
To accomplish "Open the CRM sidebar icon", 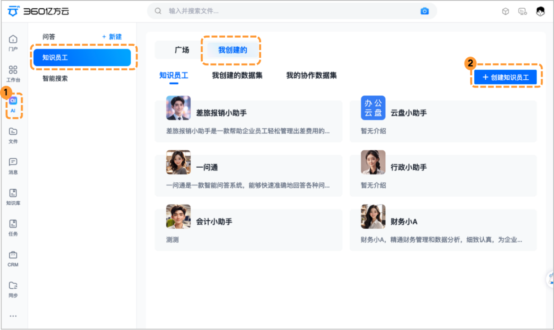I will pyautogui.click(x=13, y=258).
